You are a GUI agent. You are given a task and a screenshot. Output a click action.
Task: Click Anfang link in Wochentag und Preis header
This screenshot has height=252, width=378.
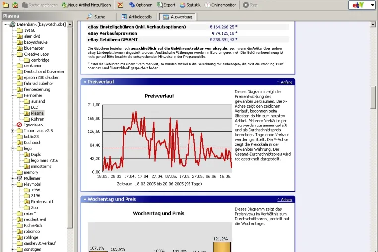coord(285,200)
